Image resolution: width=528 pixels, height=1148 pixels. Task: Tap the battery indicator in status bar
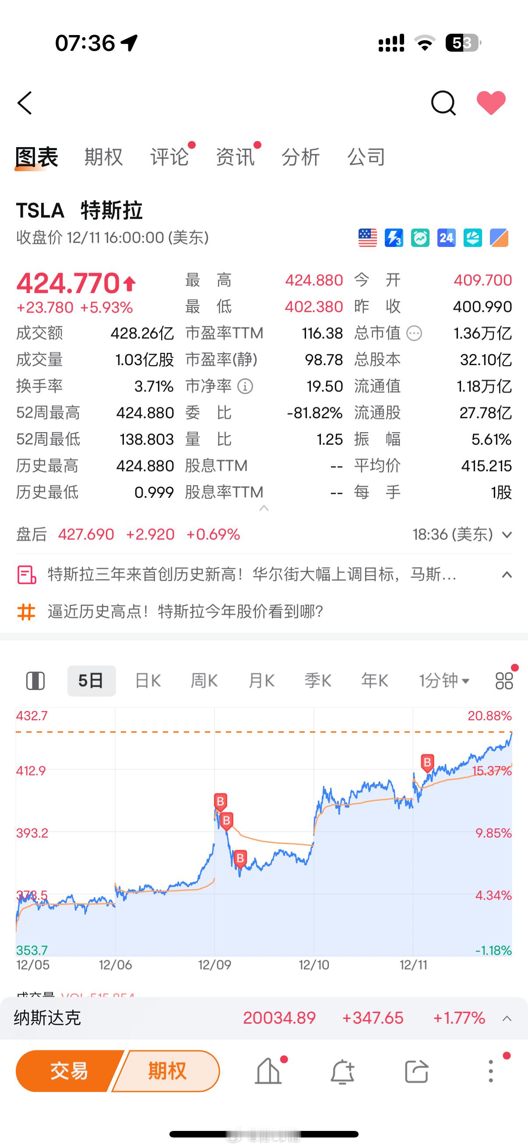pos(463,43)
